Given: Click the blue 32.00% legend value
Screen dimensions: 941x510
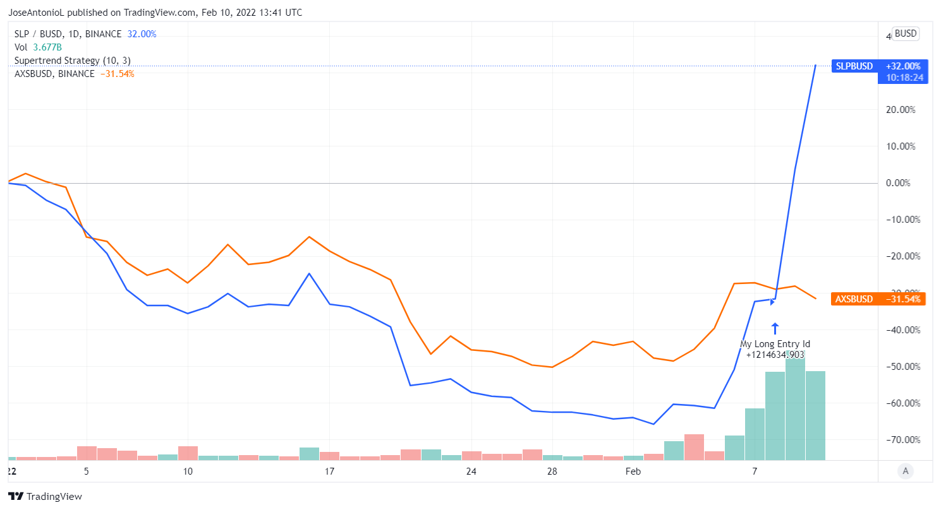Looking at the screenshot, I should pyautogui.click(x=142, y=34).
